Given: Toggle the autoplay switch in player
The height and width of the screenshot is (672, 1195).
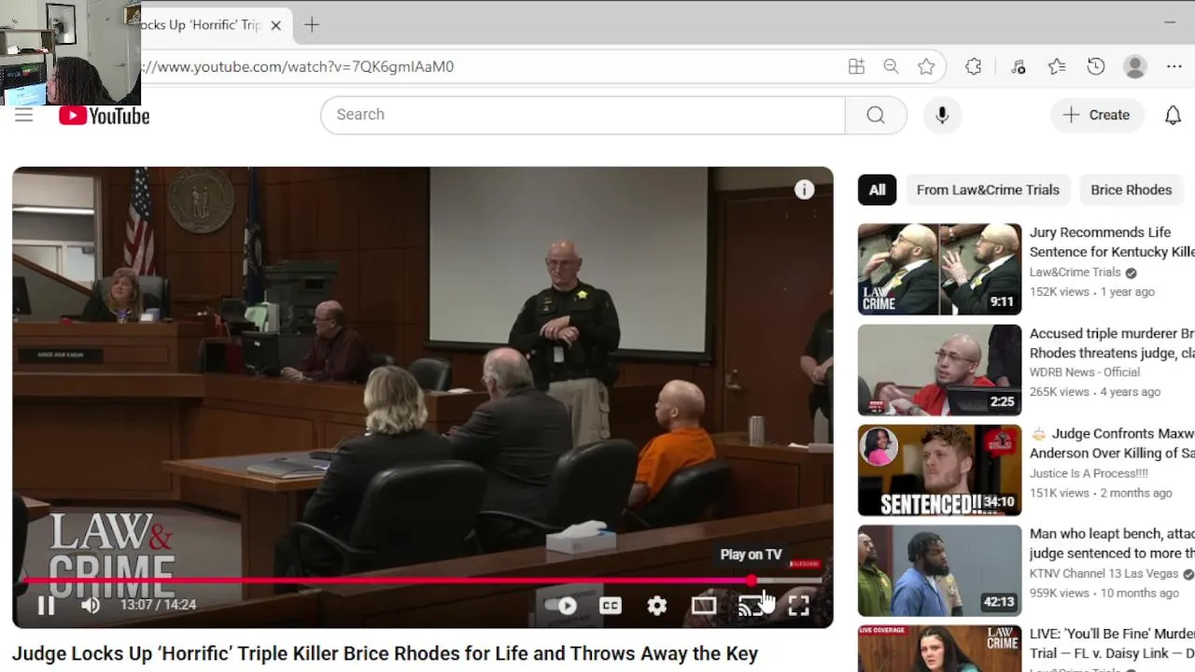Looking at the screenshot, I should (x=562, y=605).
